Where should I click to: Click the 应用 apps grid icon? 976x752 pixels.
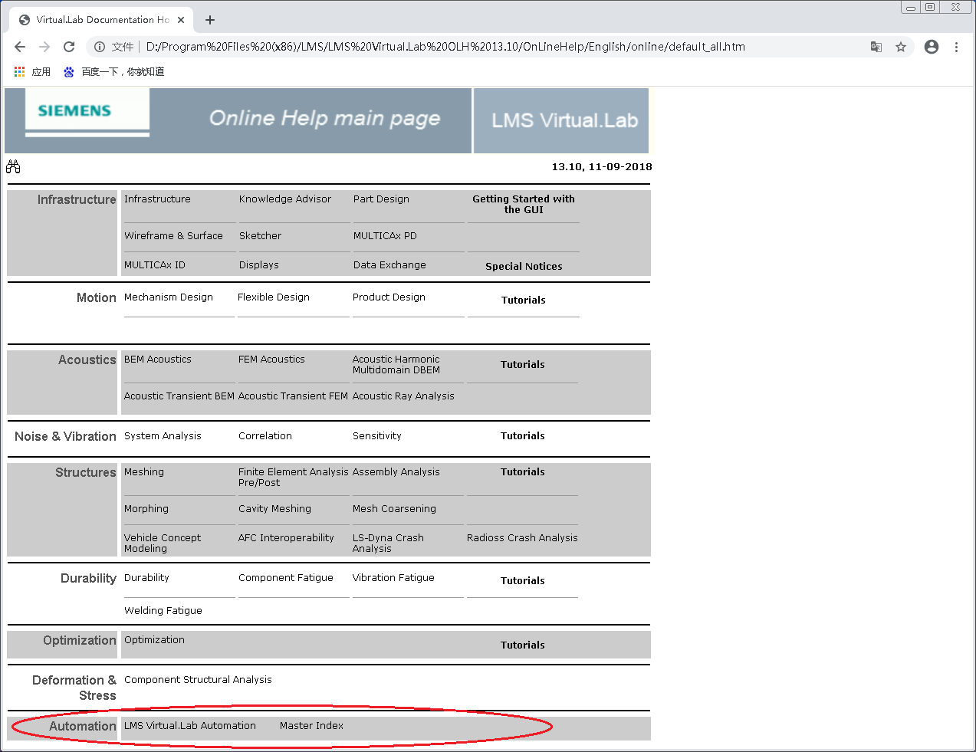(18, 71)
